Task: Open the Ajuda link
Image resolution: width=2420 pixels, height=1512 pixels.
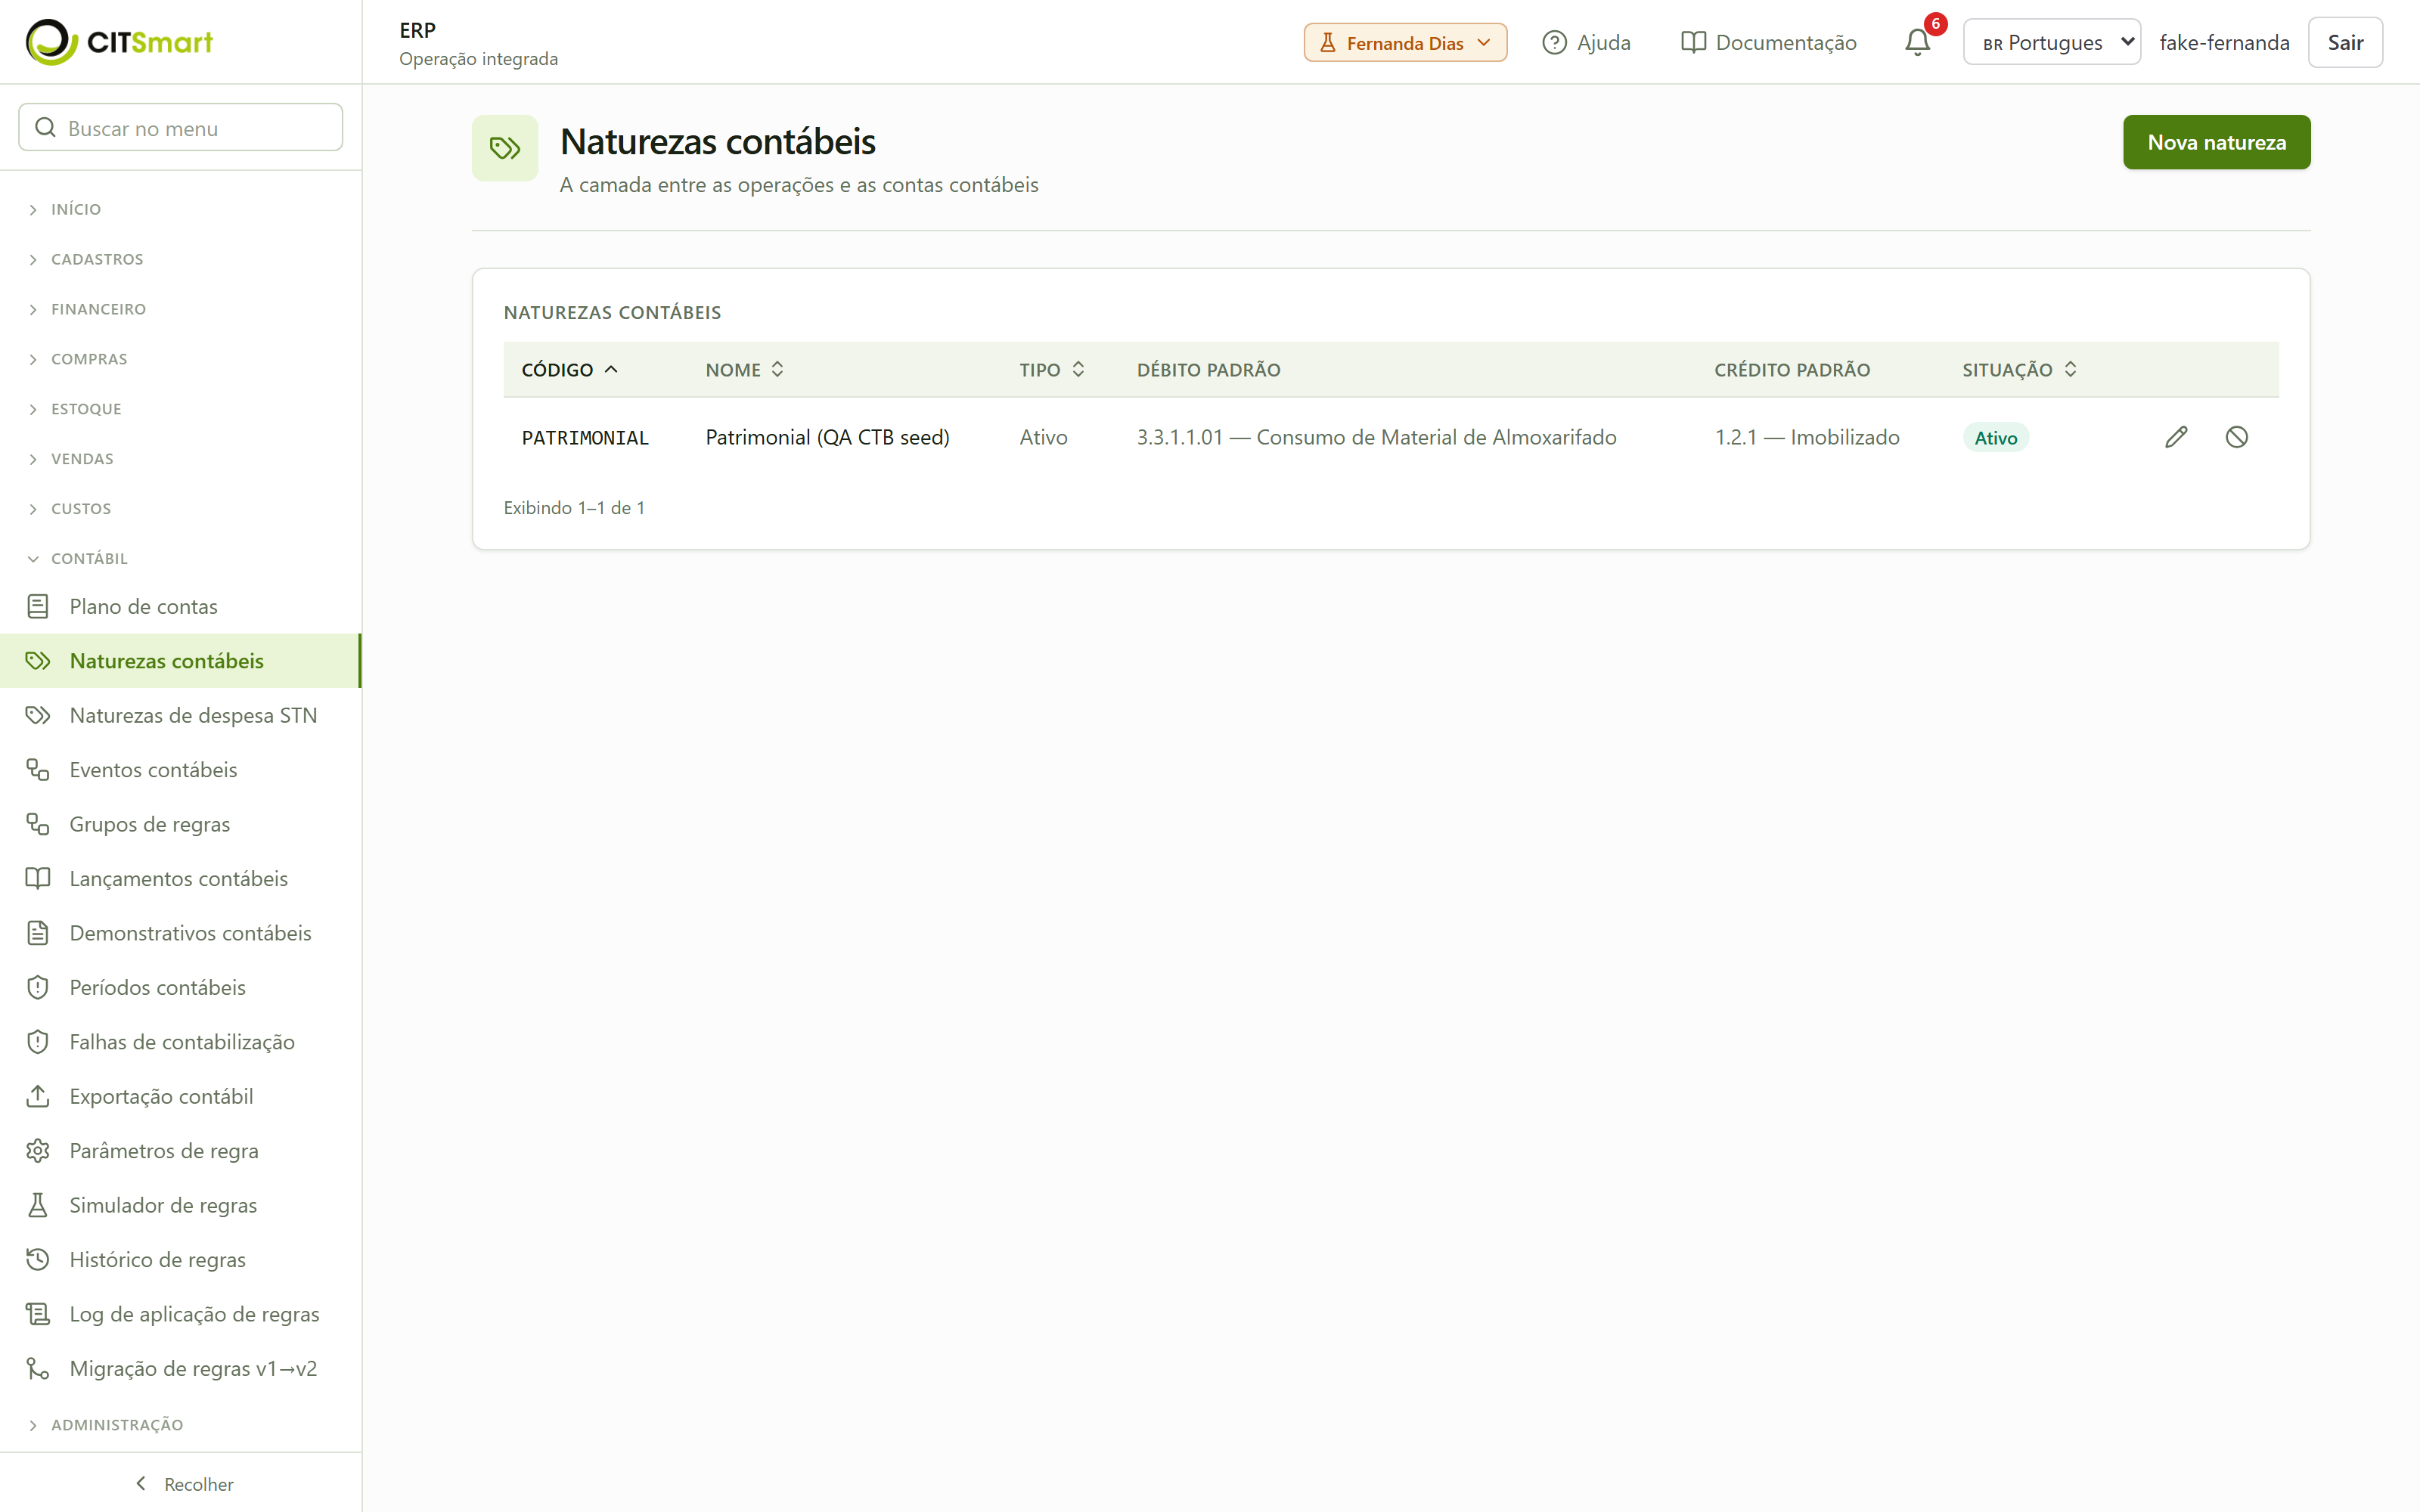Action: coord(1586,42)
